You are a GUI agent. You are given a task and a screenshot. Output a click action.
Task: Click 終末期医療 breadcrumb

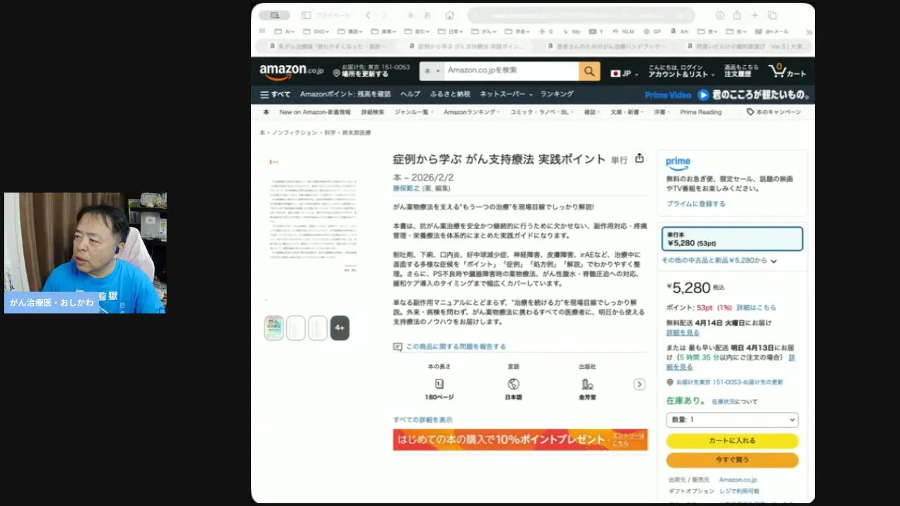pos(356,133)
